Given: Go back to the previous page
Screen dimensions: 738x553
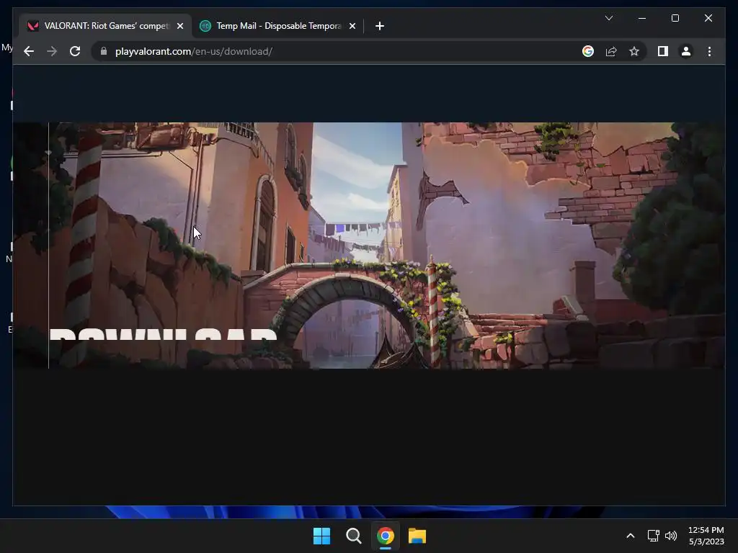Looking at the screenshot, I should 29,51.
